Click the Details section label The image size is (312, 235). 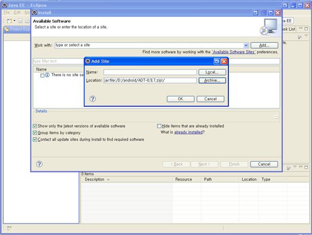[41, 111]
